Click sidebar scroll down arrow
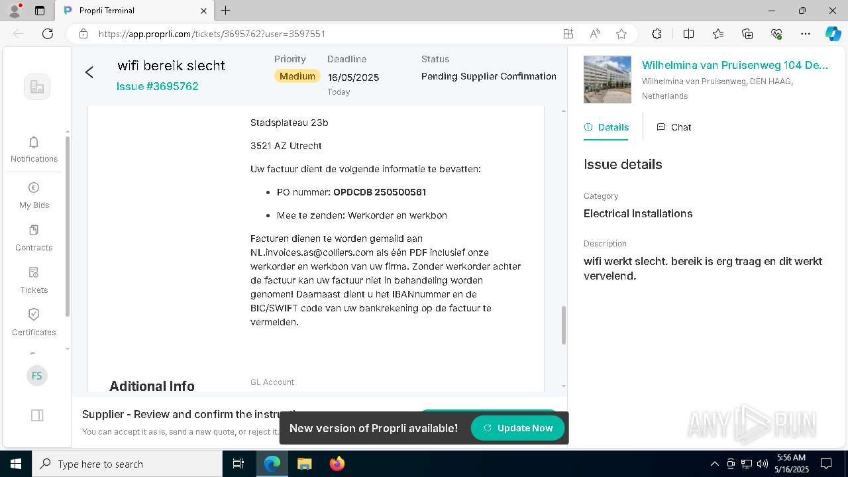This screenshot has height=477, width=848. click(67, 348)
